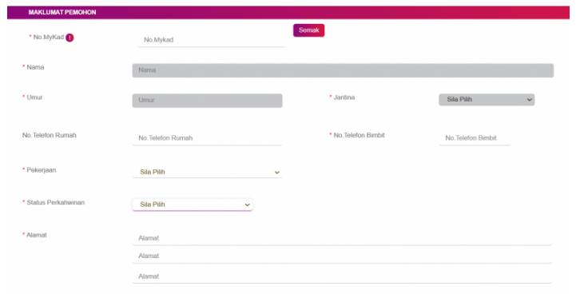The image size is (588, 294).
Task: Click the No.MyKad info icon
Action: pyautogui.click(x=70, y=38)
